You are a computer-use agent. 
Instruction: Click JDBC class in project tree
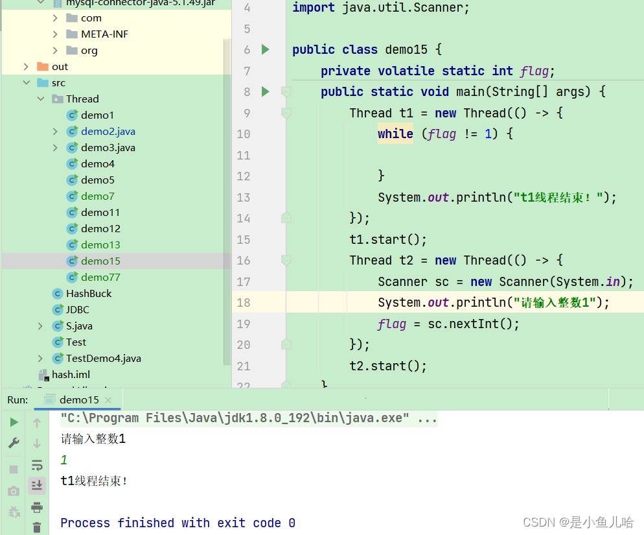[x=77, y=309]
